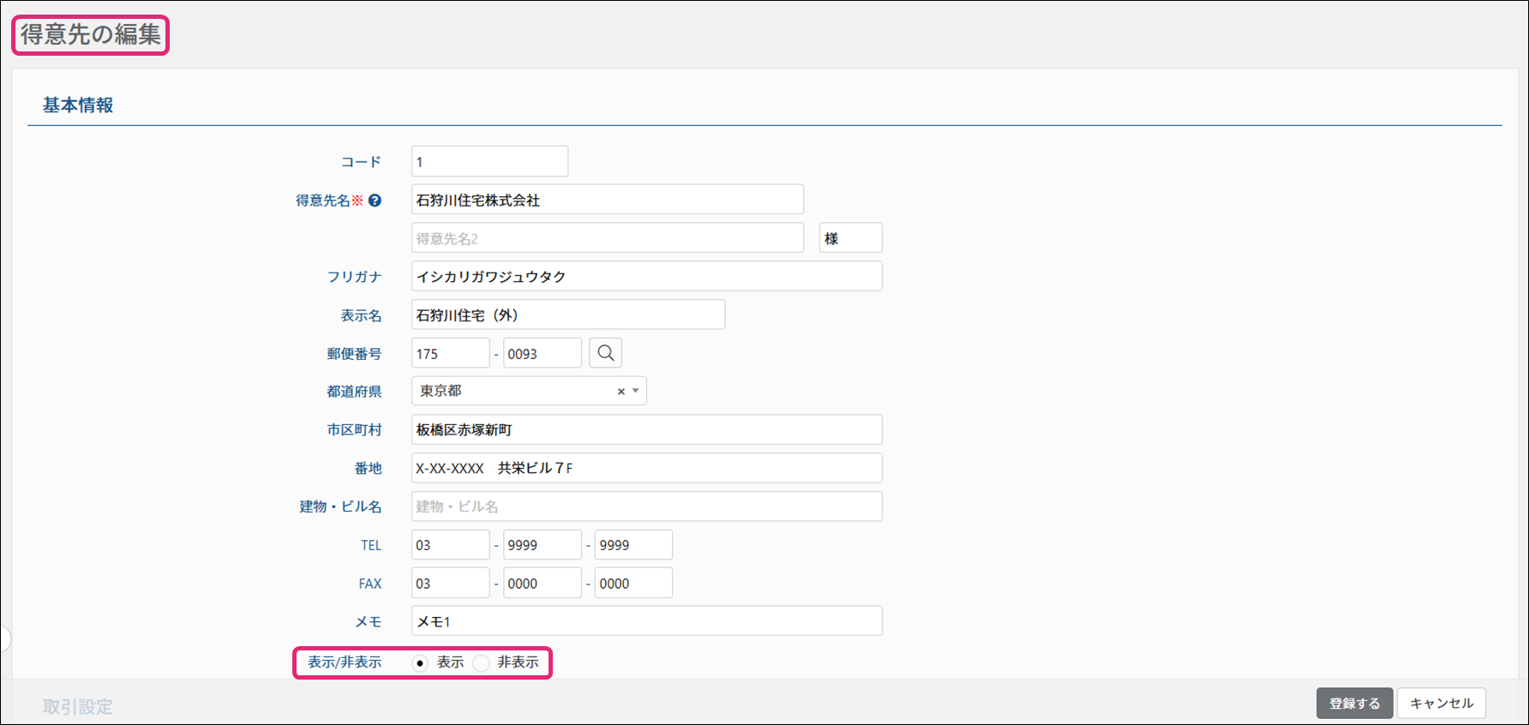
Task: Click the help icon beside 得意先名
Action: [x=375, y=201]
